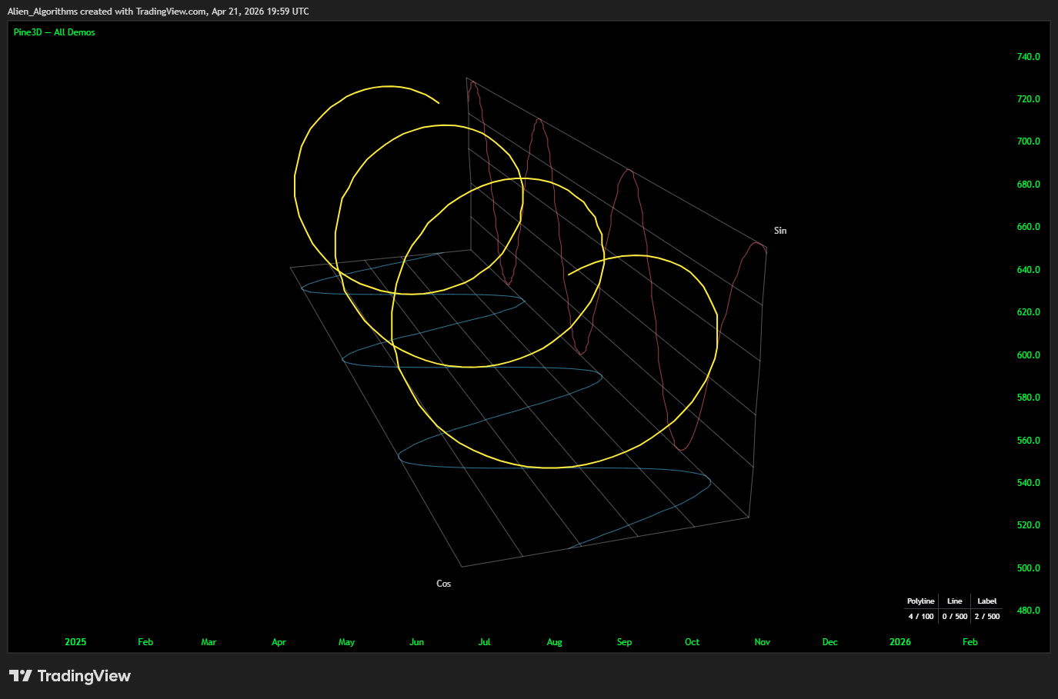Click the 660.0 price axis value
Screen dimensions: 1058x699
[x=1028, y=227]
